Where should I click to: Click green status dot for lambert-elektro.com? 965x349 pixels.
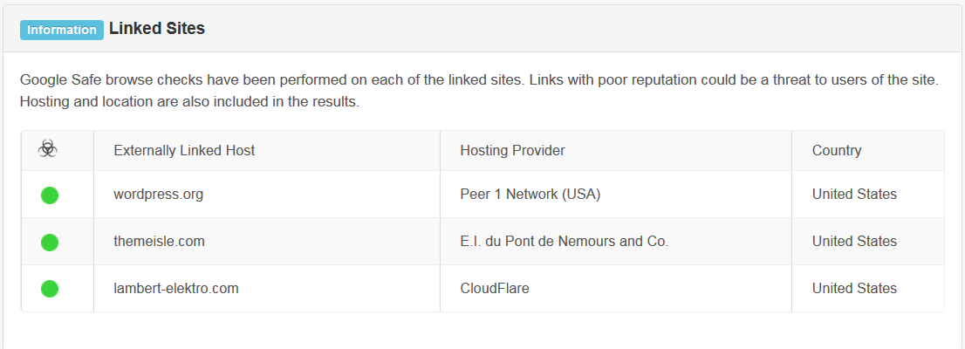[x=50, y=288]
